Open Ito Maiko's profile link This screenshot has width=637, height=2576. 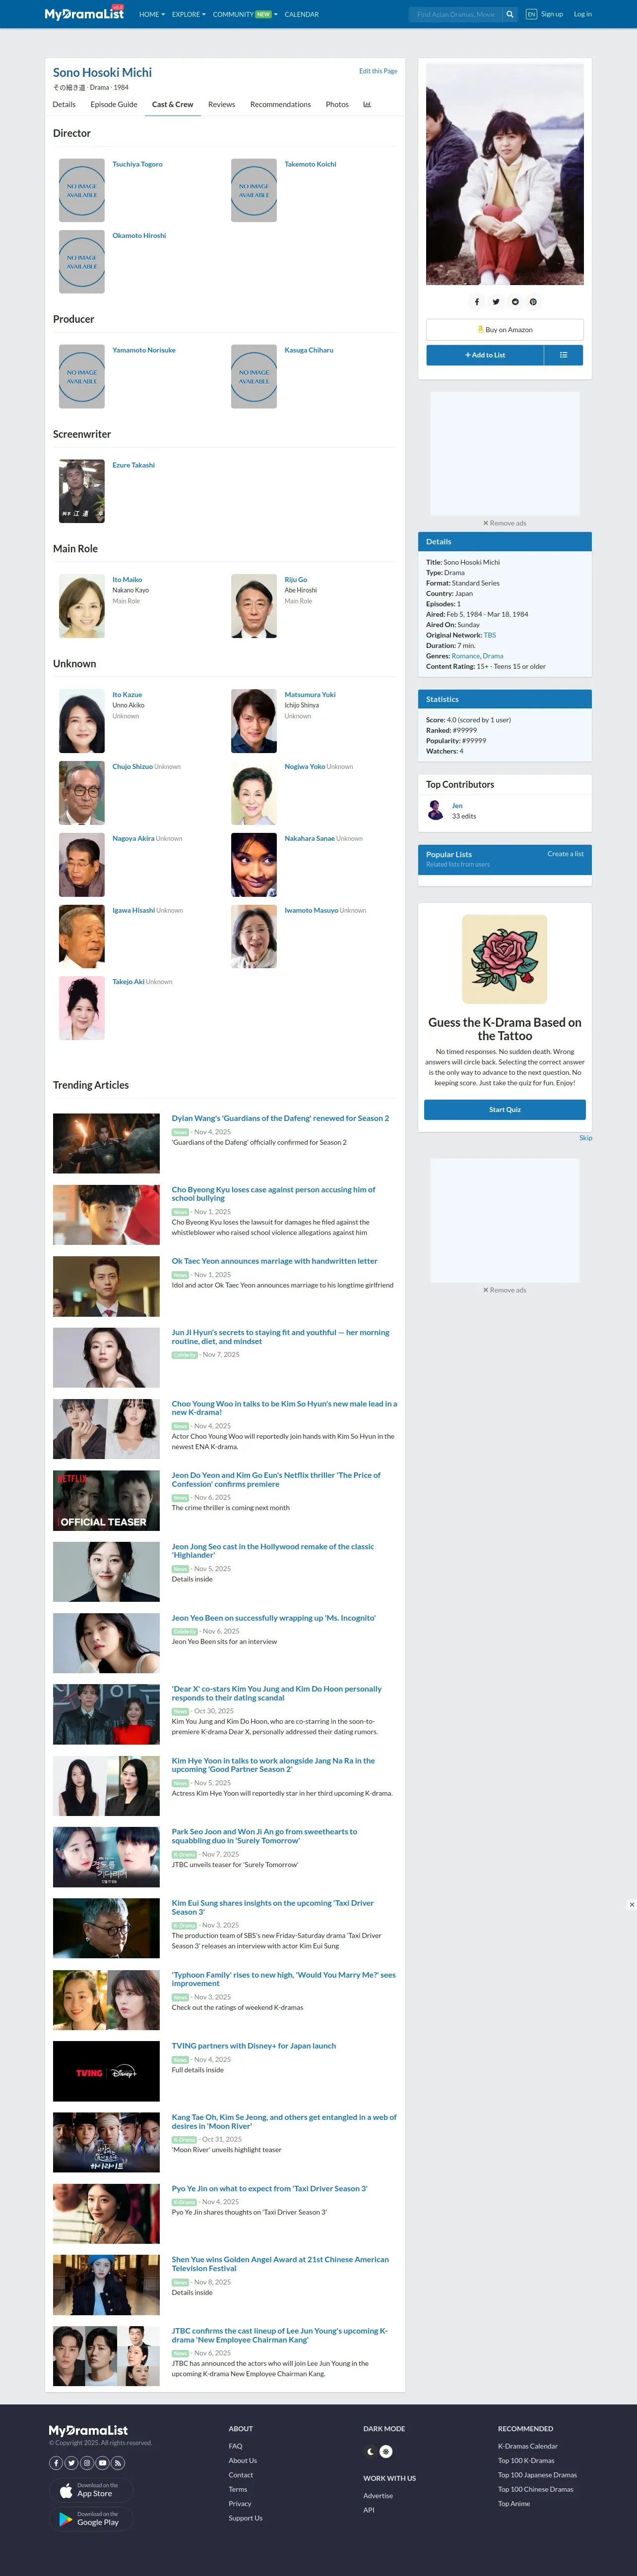[127, 579]
